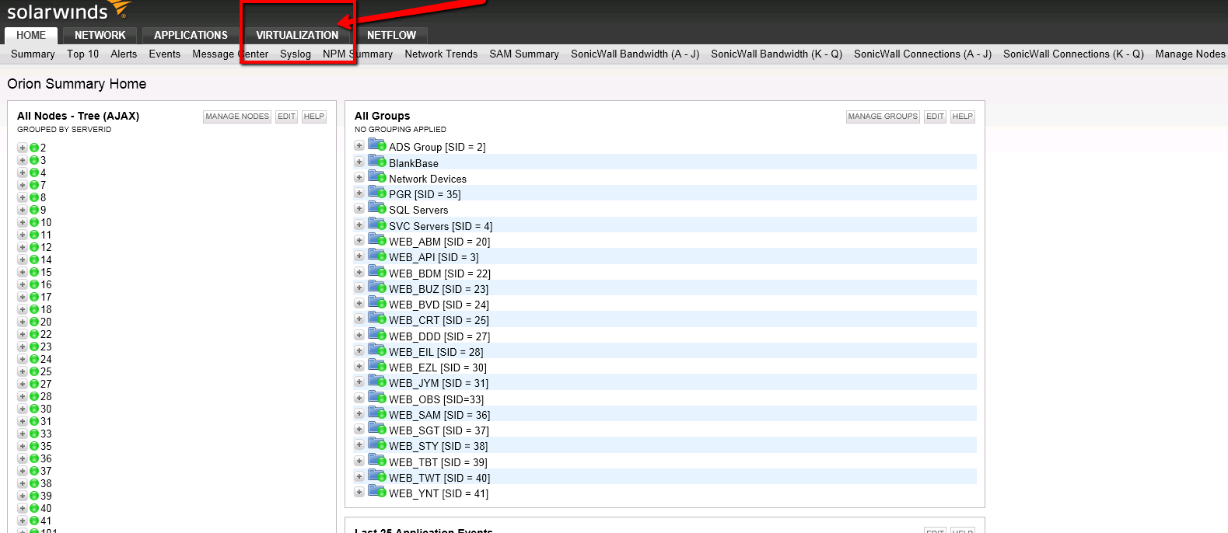Open the APPLICATIONS tab

[x=191, y=35]
